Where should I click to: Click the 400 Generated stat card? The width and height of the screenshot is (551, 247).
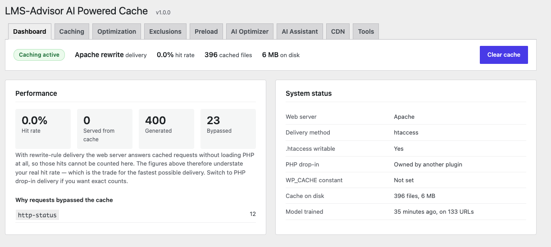166,129
